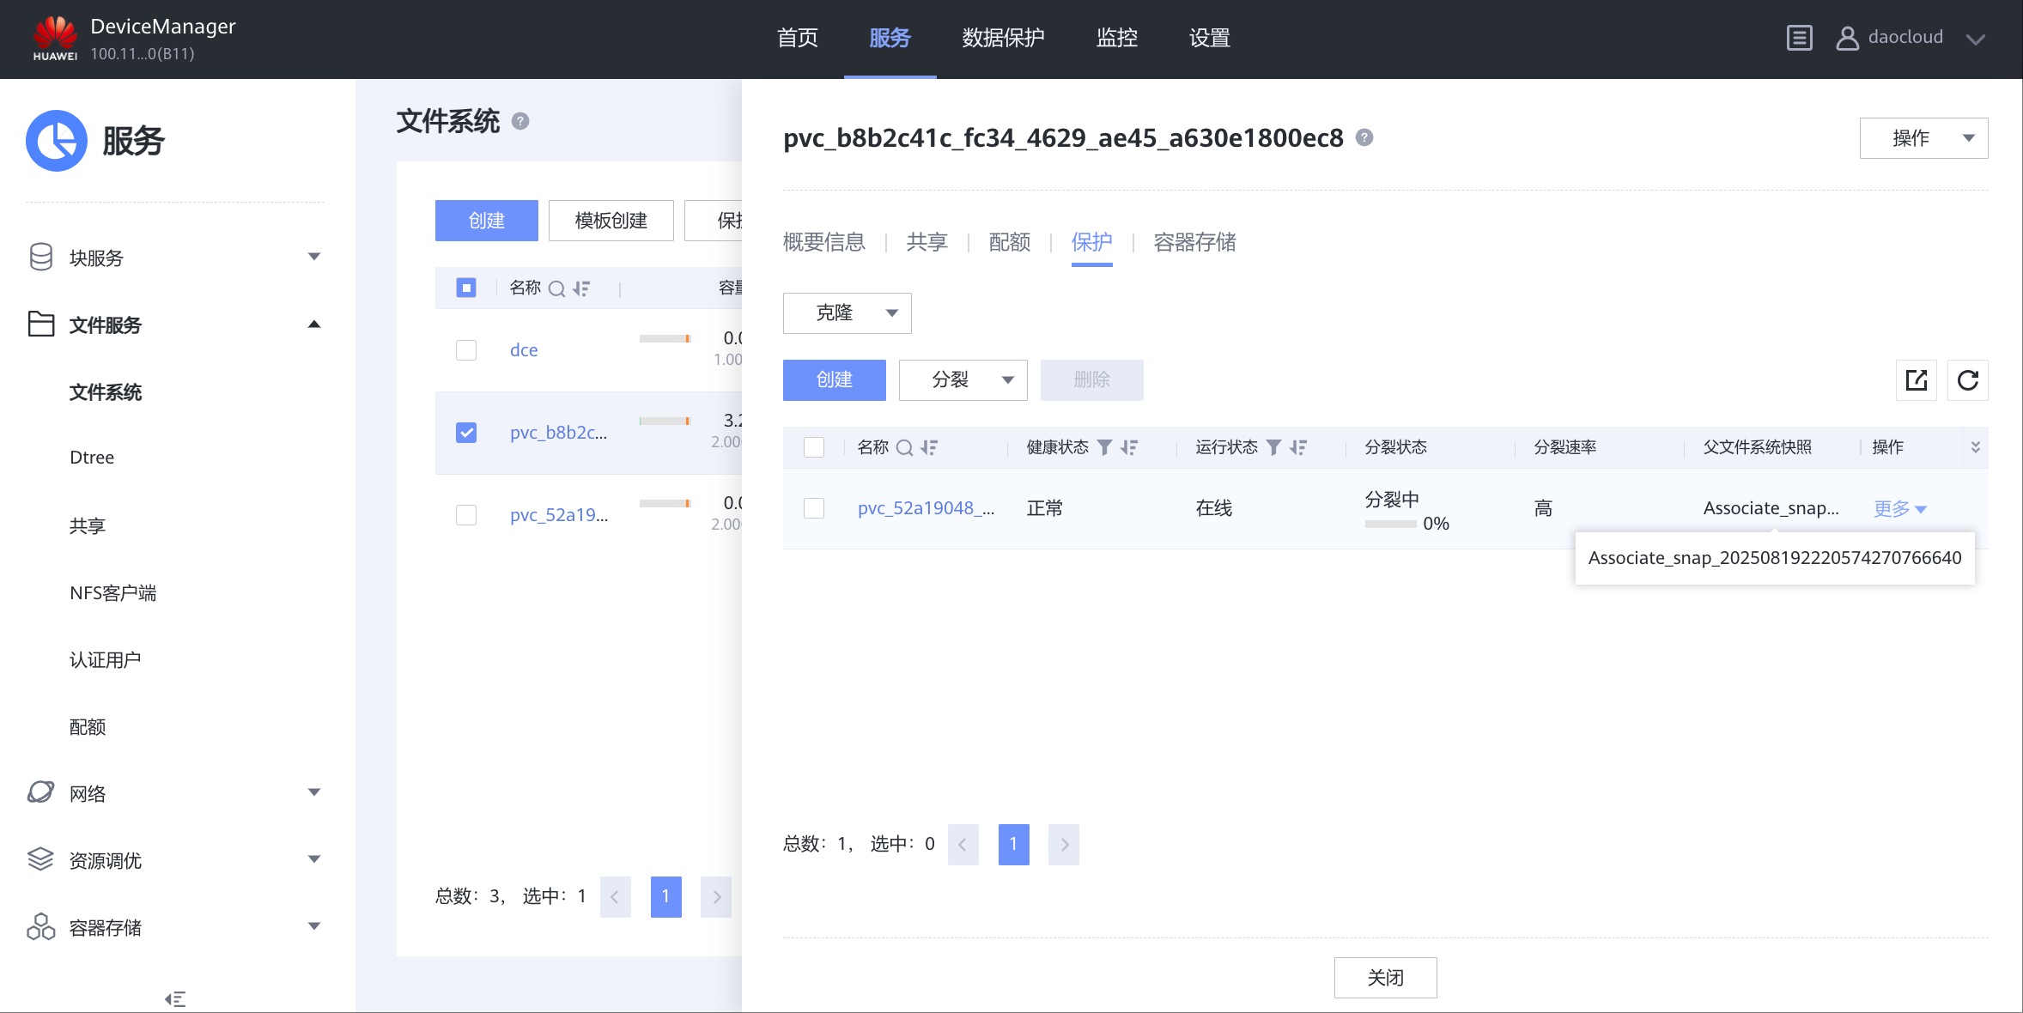
Task: Collapse the sidebar with the bottom icon
Action: point(175,998)
